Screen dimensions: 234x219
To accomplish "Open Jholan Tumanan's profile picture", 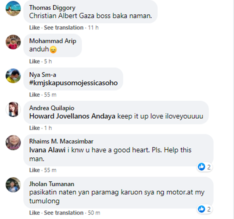I will 13,185.
